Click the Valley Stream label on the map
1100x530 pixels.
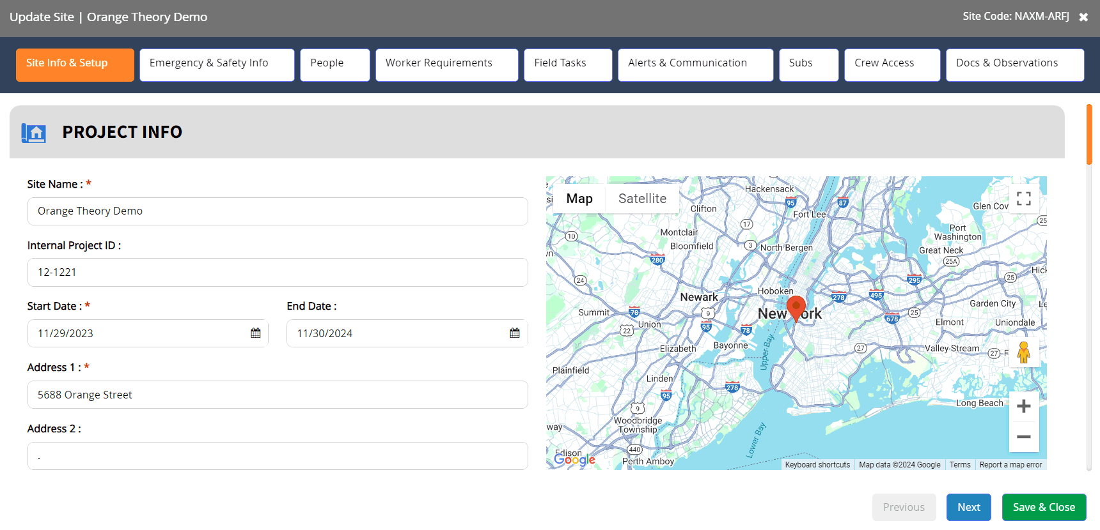click(952, 349)
